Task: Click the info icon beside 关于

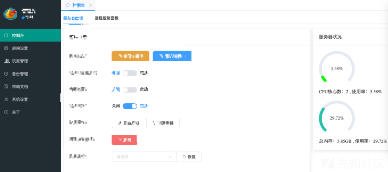Action: (x=6, y=112)
